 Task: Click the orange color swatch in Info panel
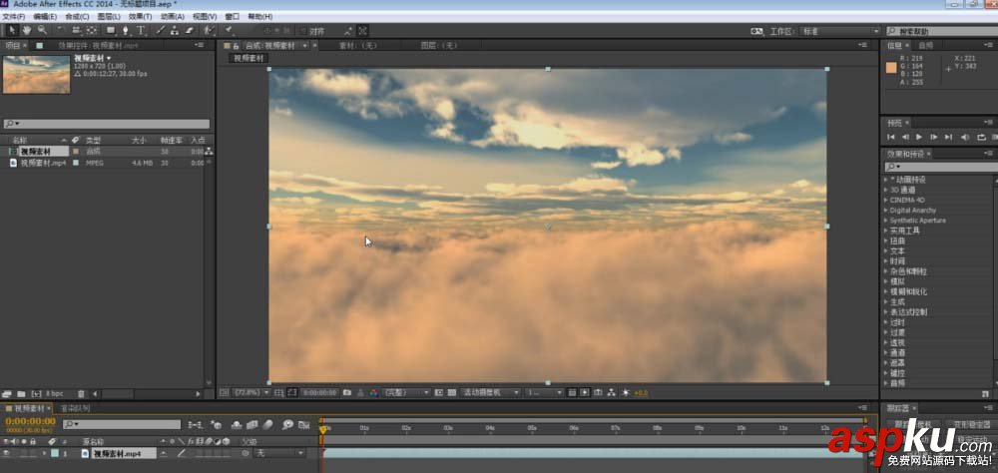[x=891, y=67]
